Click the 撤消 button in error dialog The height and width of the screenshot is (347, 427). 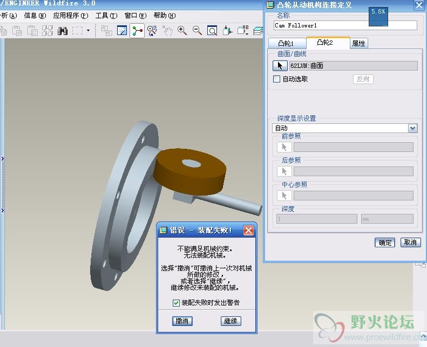(182, 321)
